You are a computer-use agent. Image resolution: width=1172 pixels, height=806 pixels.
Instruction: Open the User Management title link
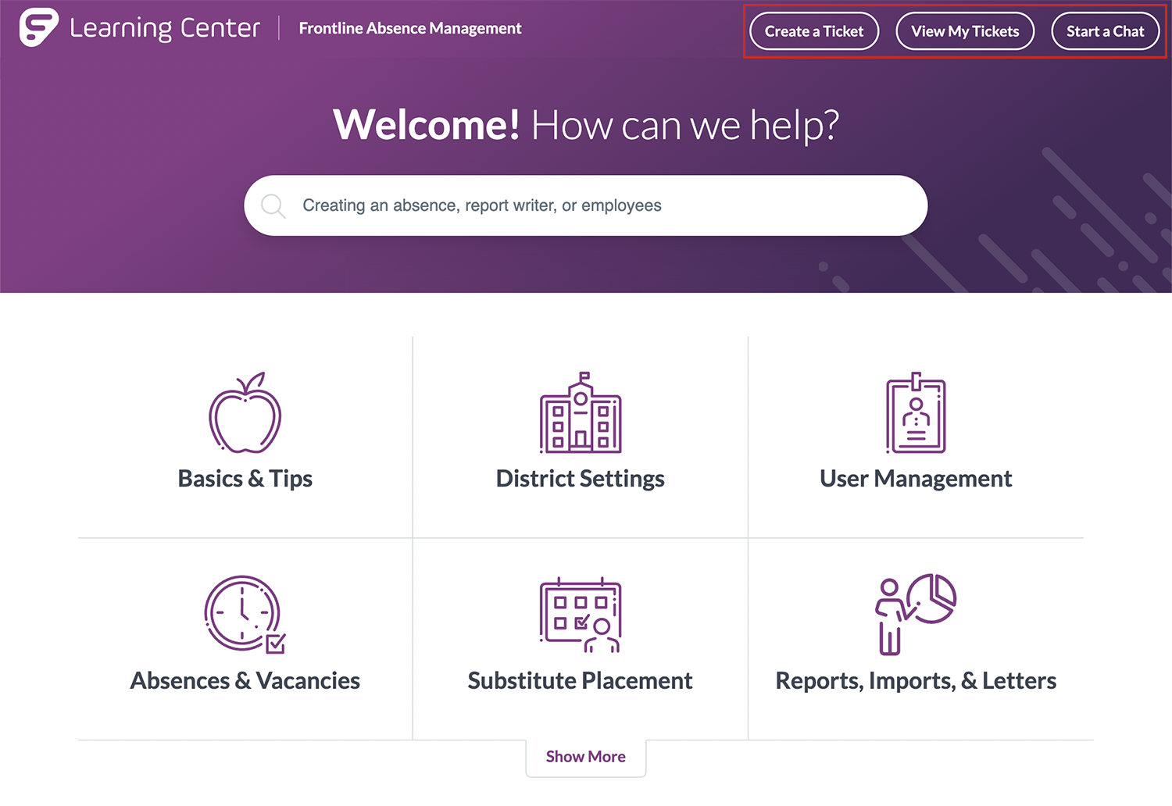pos(916,479)
